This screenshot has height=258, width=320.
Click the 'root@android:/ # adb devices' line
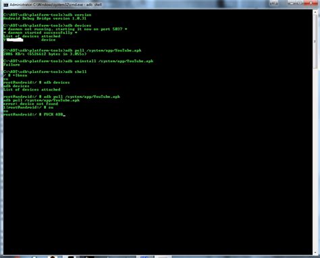point(36,82)
